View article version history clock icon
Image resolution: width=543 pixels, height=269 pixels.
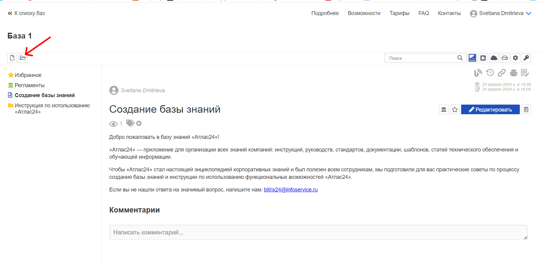pos(490,72)
